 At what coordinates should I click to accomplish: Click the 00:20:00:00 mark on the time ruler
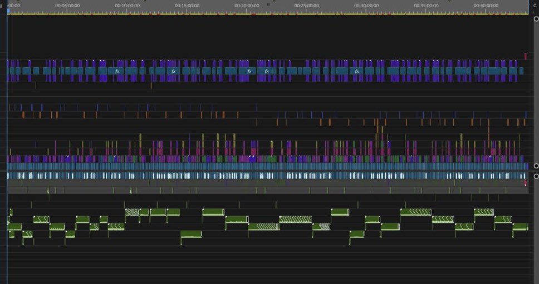(x=247, y=6)
